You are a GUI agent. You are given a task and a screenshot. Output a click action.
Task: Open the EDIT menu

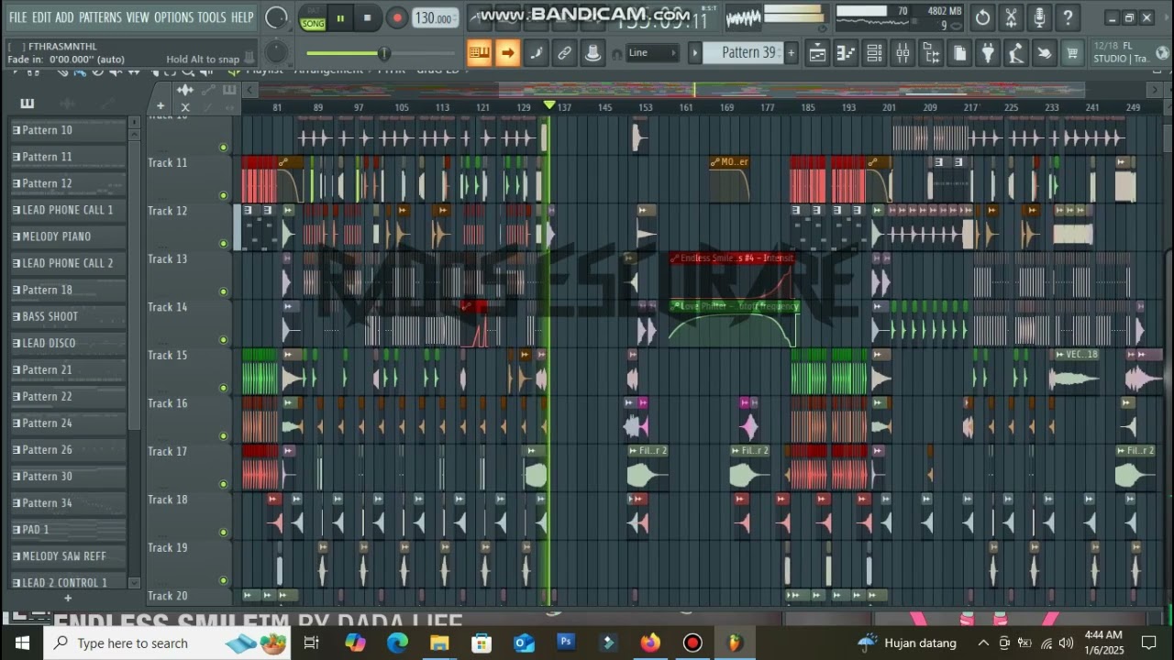(x=41, y=17)
